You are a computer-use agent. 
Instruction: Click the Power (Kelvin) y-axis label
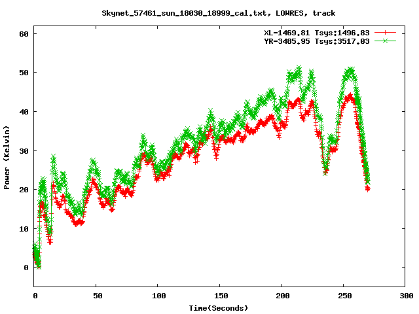pos(7,159)
